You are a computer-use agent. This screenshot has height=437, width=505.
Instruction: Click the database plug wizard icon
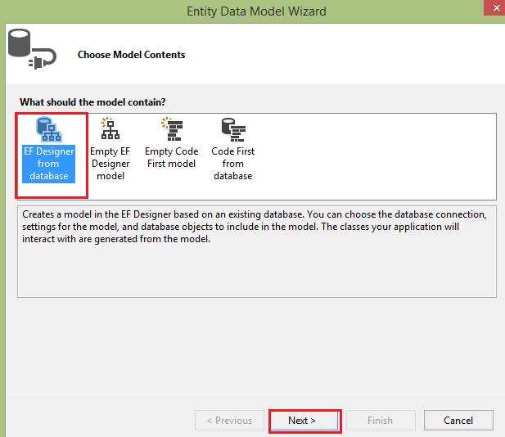(32, 48)
